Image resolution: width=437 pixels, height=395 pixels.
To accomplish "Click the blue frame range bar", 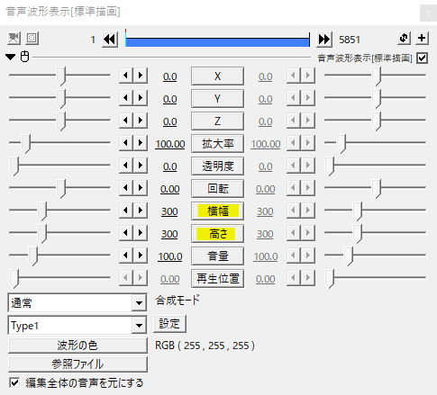I will [x=217, y=41].
